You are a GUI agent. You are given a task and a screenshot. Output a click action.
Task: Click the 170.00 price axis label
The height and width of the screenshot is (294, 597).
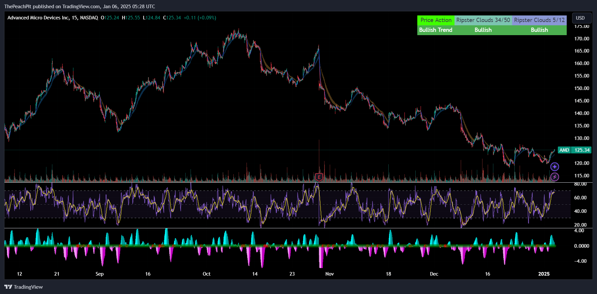[582, 39]
